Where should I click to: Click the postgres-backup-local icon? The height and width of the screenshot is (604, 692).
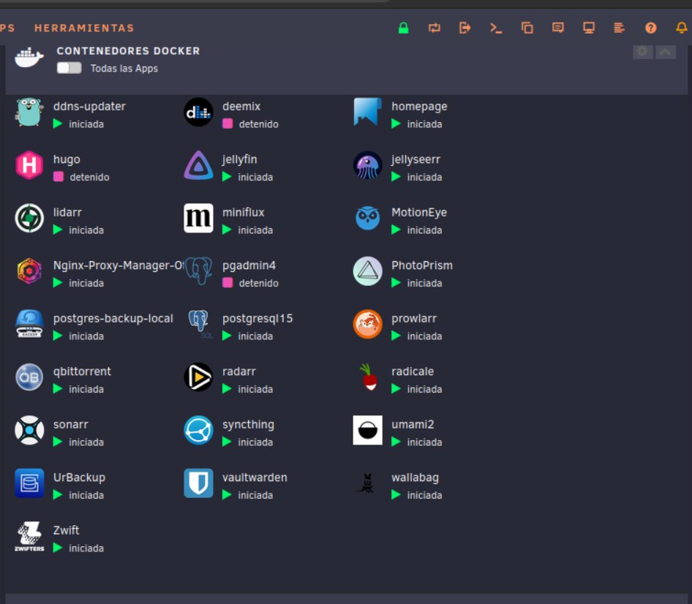pos(29,324)
